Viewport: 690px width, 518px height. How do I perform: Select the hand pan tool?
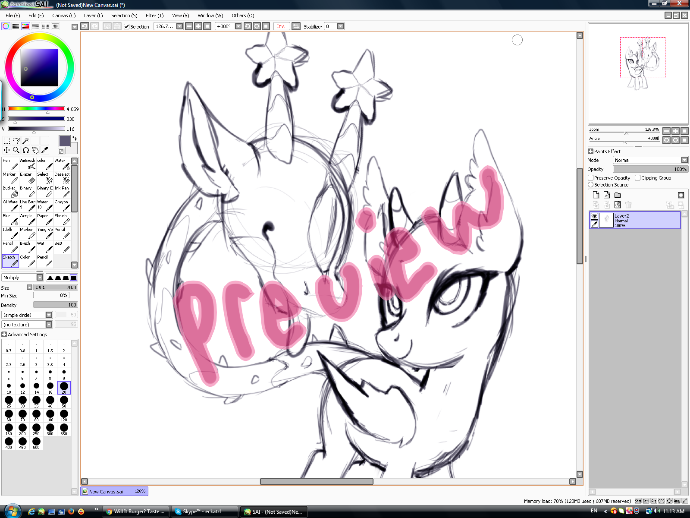(x=35, y=150)
